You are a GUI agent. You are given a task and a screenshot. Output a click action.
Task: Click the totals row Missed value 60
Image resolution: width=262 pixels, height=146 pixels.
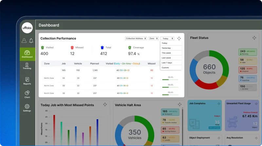pos(152,70)
